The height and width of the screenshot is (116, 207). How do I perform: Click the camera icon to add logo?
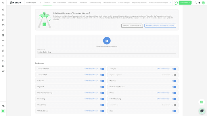coord(107,41)
